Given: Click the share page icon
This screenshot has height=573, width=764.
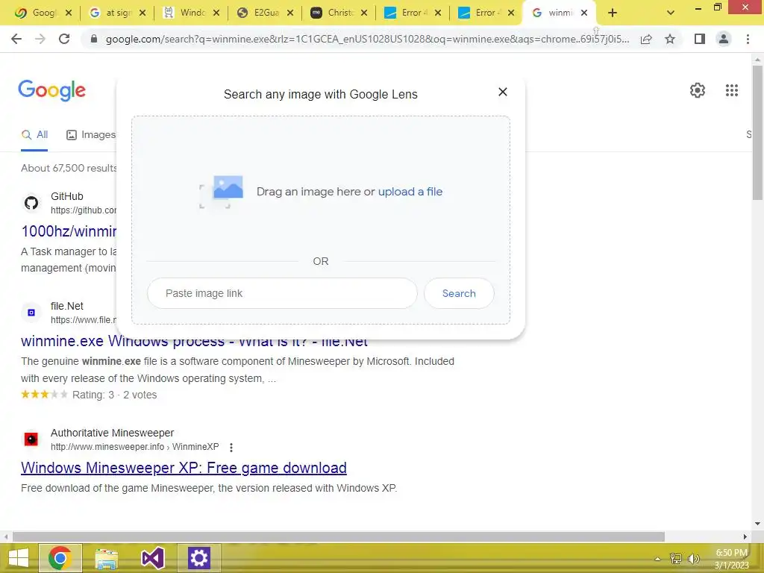Looking at the screenshot, I should [647, 40].
